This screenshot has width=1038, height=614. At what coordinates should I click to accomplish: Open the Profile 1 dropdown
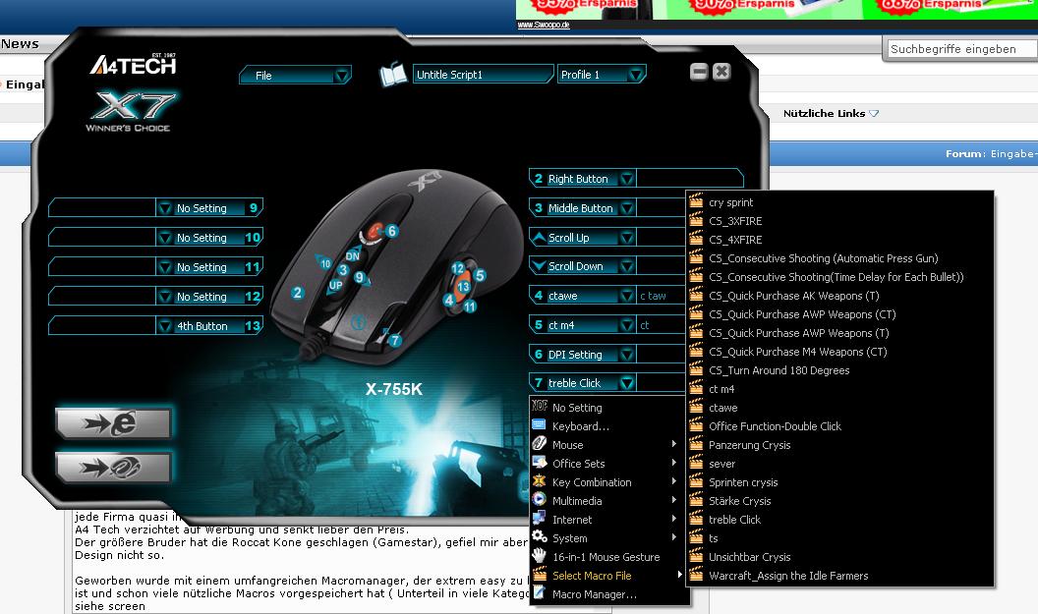coord(602,75)
